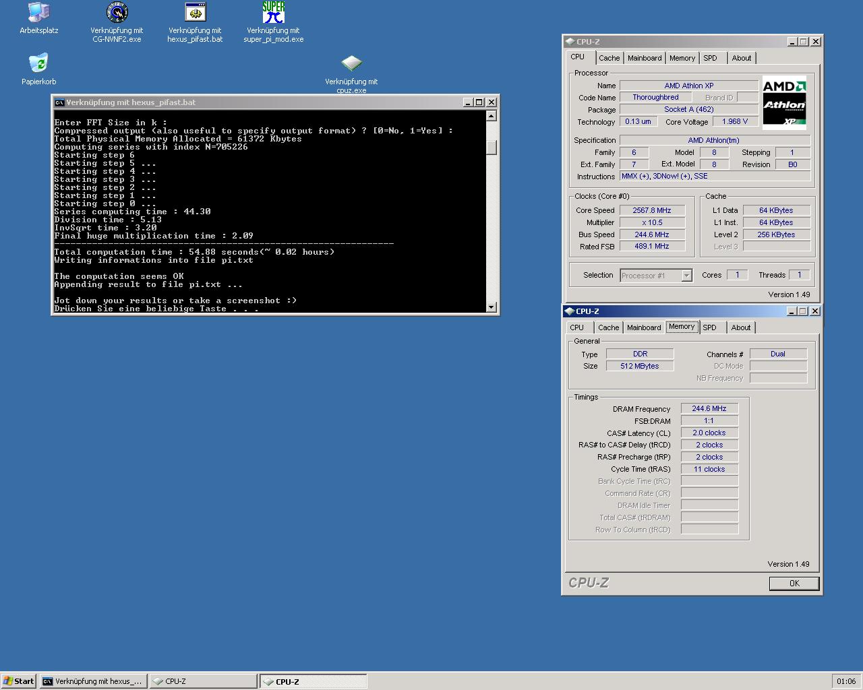The width and height of the screenshot is (863, 690).
Task: Click the Revision value B0
Action: click(x=792, y=164)
